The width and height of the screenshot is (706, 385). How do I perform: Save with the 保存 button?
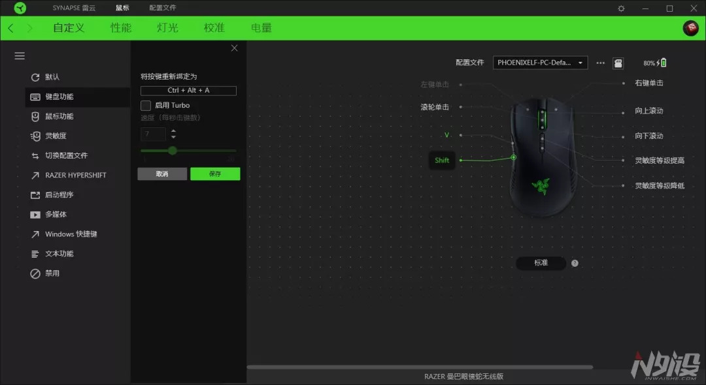point(215,174)
